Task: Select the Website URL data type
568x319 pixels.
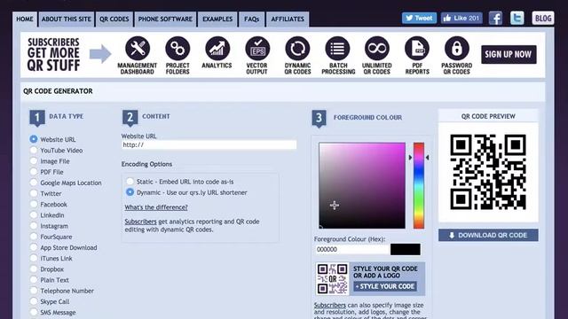Action: [34, 139]
